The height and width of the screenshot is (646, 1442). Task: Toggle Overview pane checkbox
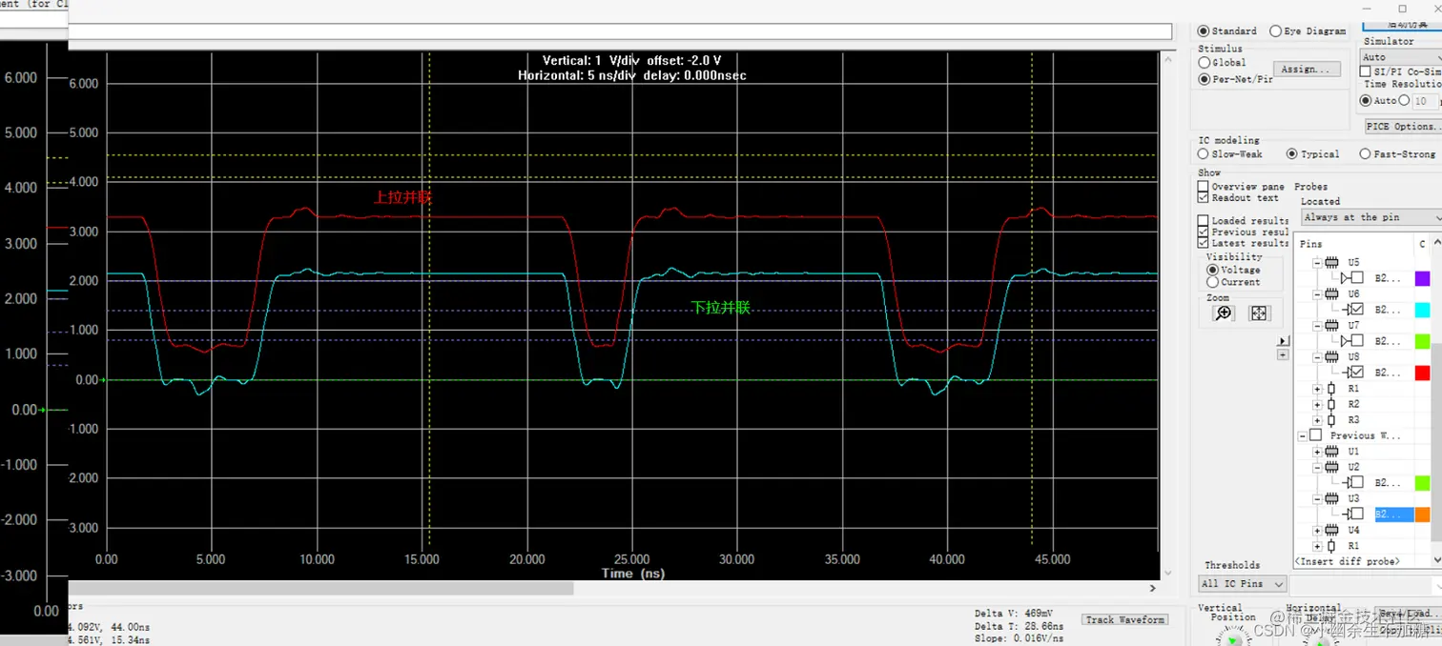(x=1204, y=187)
